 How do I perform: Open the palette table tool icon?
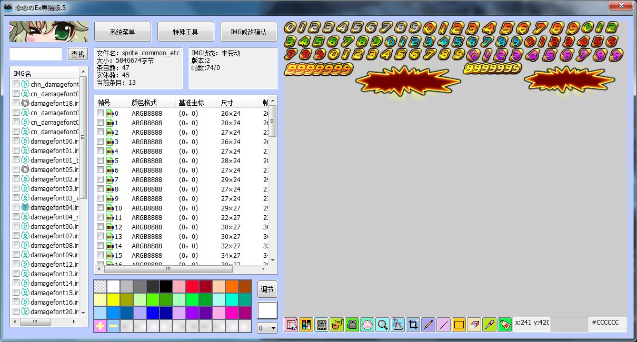(x=291, y=325)
